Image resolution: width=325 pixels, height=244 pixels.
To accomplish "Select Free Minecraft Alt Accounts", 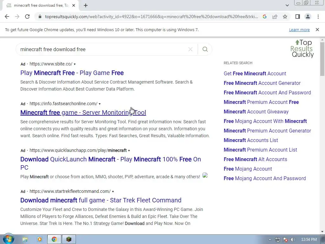I will [255, 159].
